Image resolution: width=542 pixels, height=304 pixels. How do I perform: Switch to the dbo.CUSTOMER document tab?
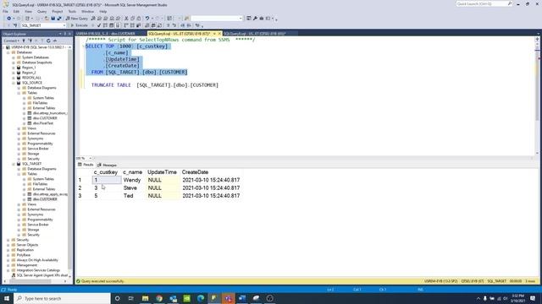(x=106, y=34)
